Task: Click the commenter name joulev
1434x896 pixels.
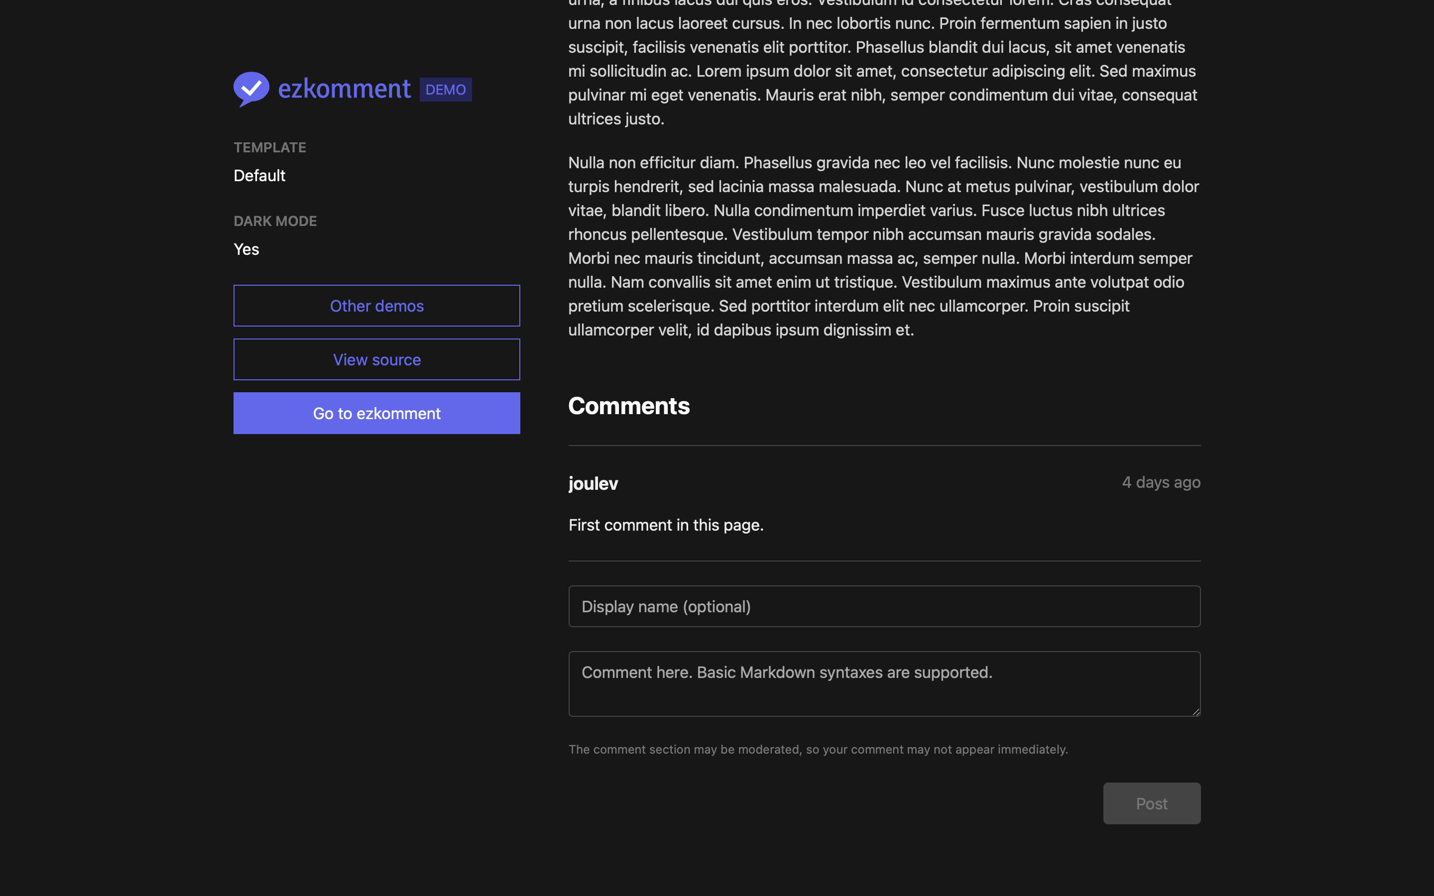Action: pyautogui.click(x=593, y=483)
